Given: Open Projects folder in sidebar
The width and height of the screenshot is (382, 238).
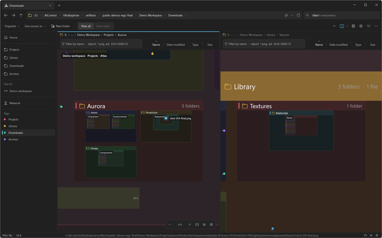Looking at the screenshot, I should 28,49.
